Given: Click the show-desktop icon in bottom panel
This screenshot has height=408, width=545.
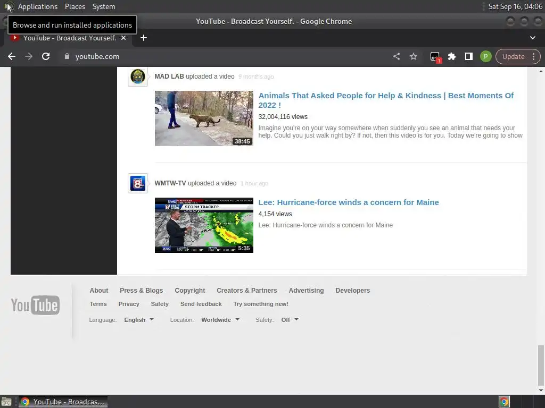Looking at the screenshot, I should pos(6,402).
